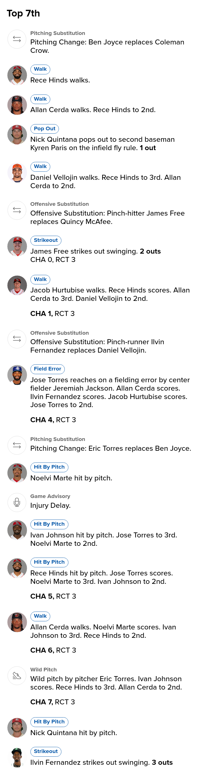This screenshot has height=774, width=201.
Task: Open Ilvin Fernandez headshot on final strikeout
Action: click(x=17, y=757)
